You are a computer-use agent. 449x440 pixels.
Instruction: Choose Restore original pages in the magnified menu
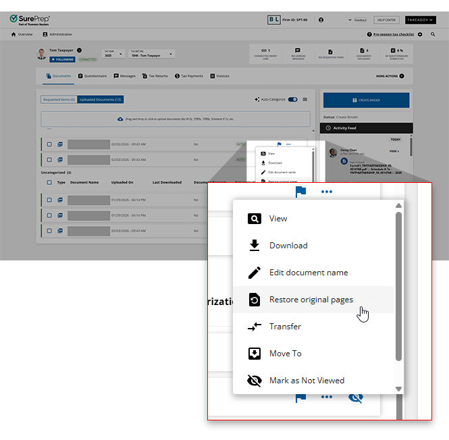coord(313,300)
